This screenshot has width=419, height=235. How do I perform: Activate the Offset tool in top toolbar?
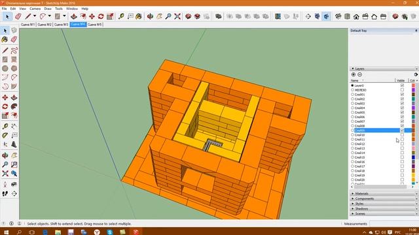pyautogui.click(x=83, y=16)
